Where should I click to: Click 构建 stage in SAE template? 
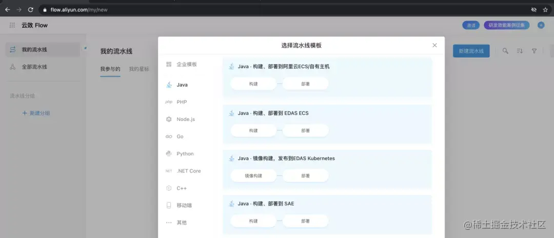pyautogui.click(x=253, y=221)
